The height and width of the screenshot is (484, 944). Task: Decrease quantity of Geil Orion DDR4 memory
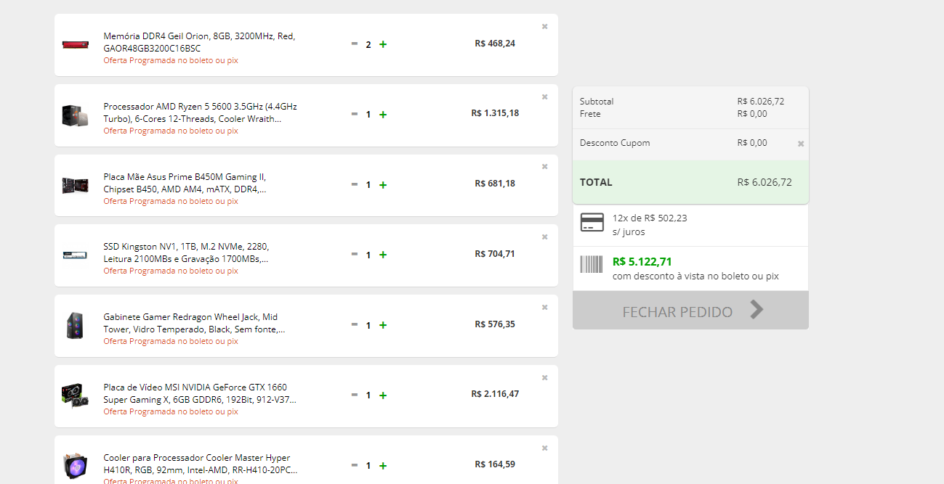[x=355, y=44]
